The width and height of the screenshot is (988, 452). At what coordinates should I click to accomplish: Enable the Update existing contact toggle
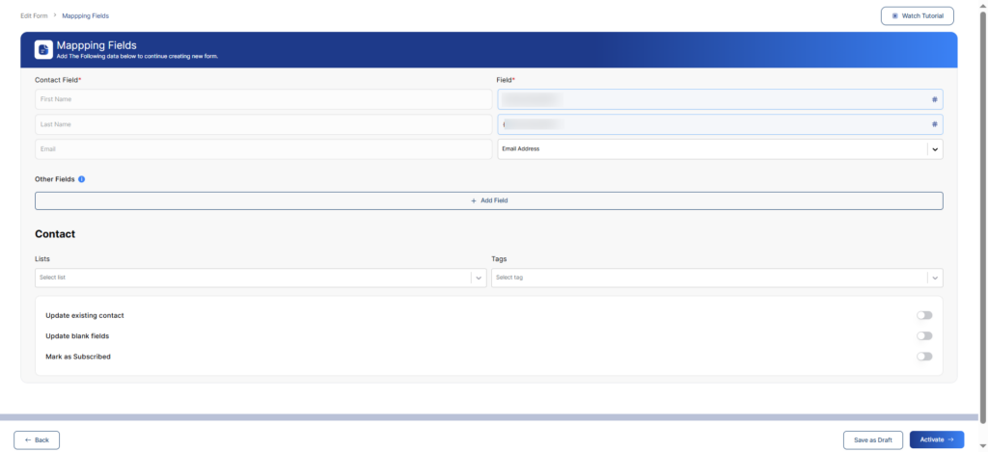(924, 315)
